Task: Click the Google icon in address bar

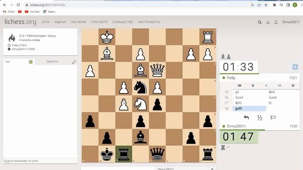Action: [252, 5]
